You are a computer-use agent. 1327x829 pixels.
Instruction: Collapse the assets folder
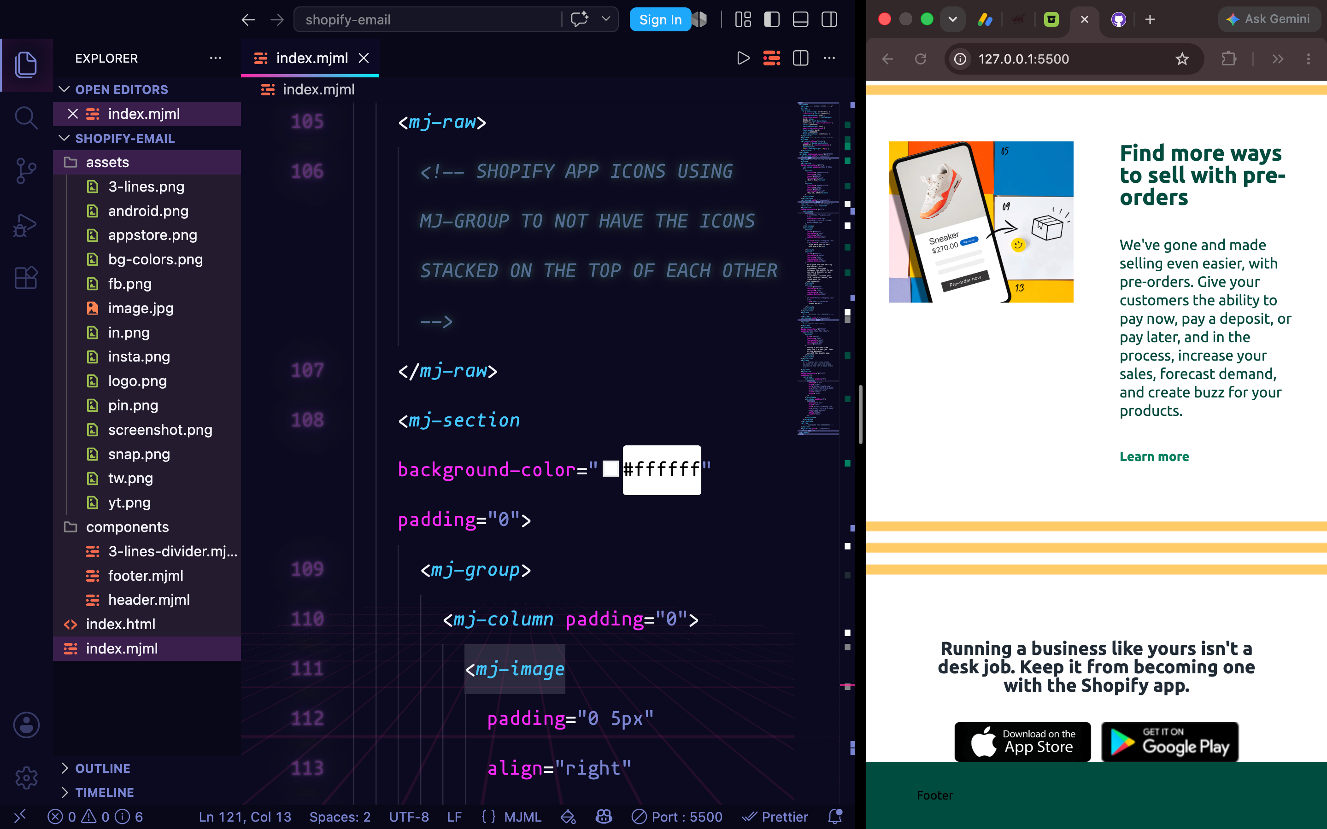(147, 162)
